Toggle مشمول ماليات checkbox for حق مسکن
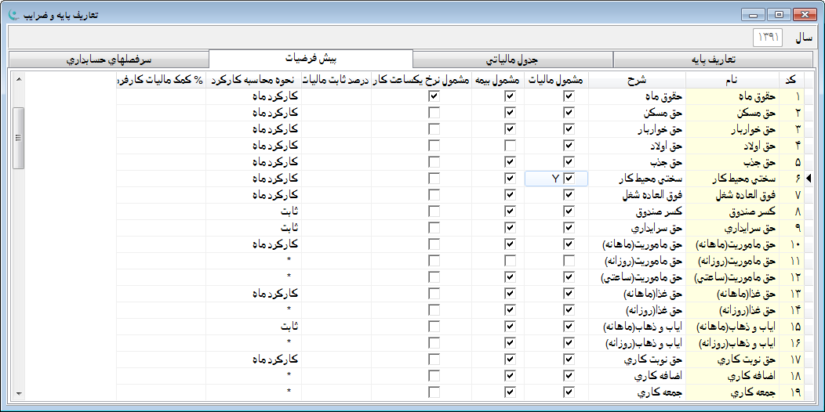 point(569,112)
